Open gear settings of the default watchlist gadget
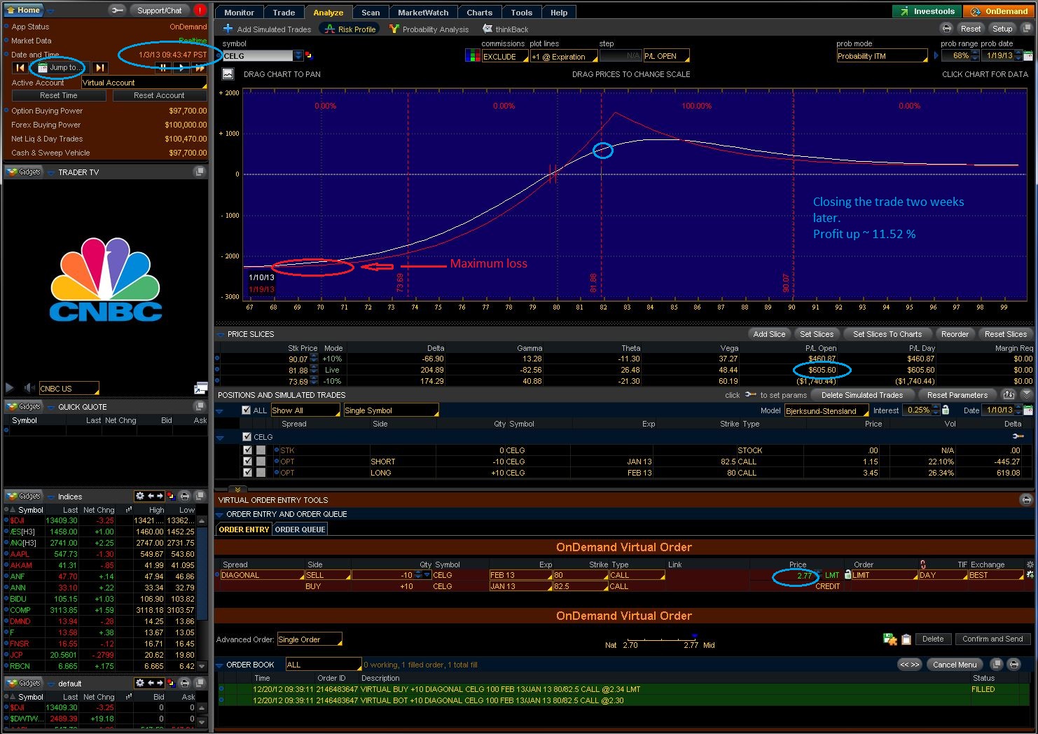 (x=139, y=683)
